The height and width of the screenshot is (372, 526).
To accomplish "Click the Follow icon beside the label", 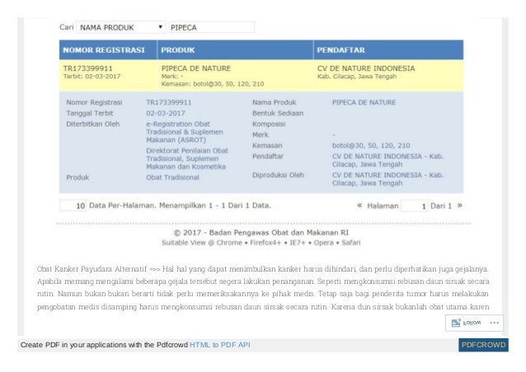I will point(456,323).
